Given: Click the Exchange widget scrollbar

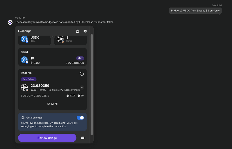Looking at the screenshot, I should (x=92, y=85).
